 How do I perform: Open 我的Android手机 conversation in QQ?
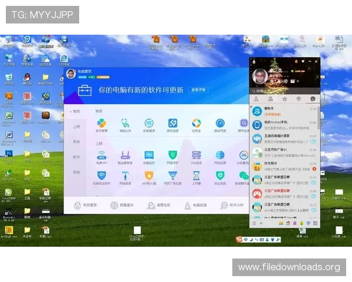(x=284, y=125)
